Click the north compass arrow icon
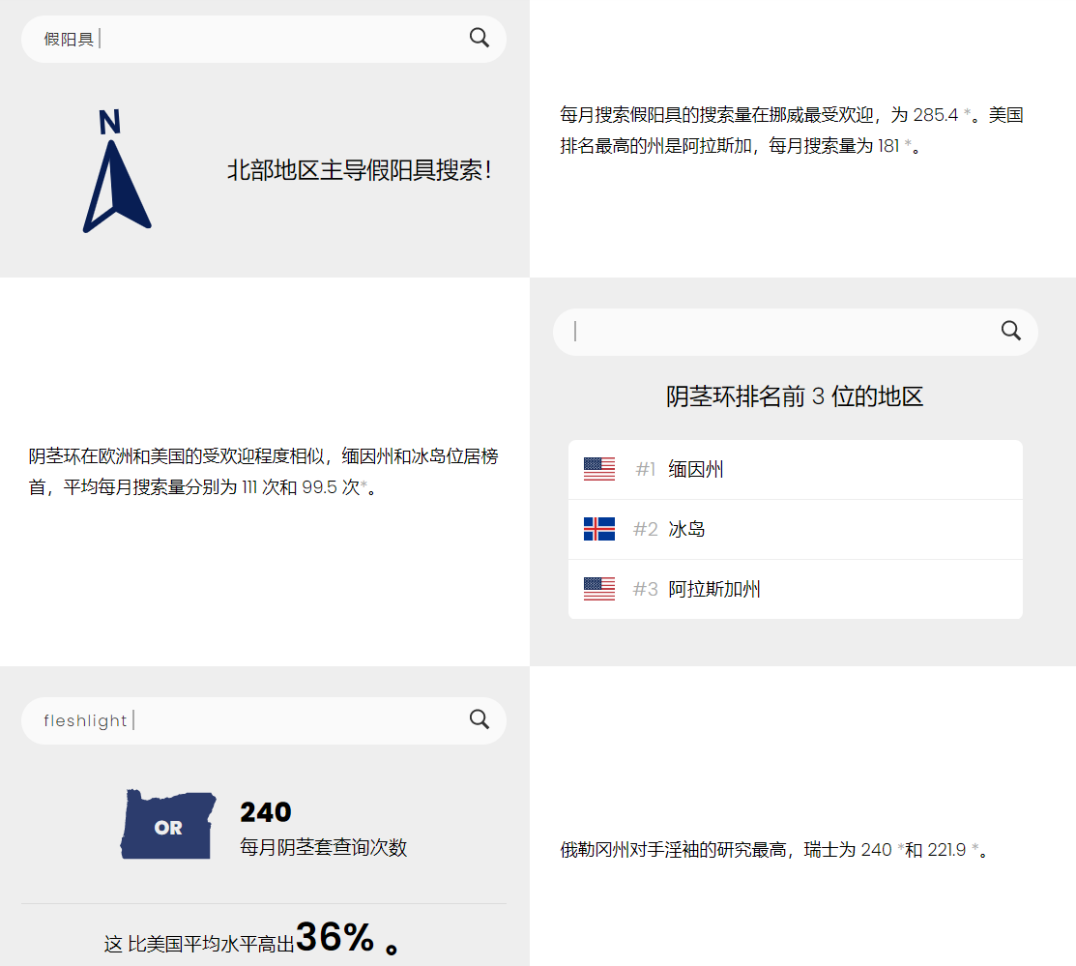 [x=115, y=171]
